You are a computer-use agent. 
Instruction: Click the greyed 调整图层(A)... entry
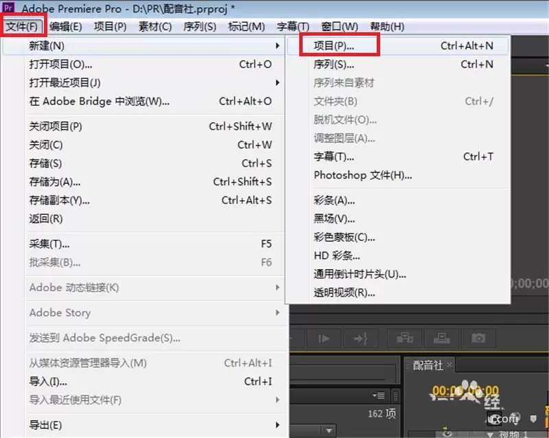click(x=398, y=139)
